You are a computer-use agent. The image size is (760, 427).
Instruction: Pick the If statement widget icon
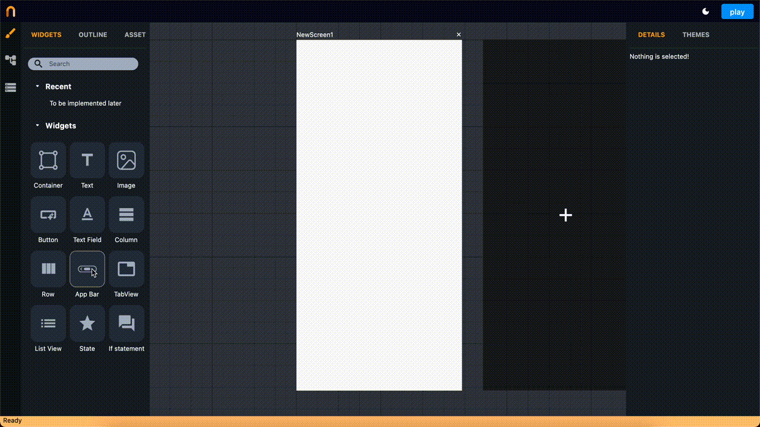pyautogui.click(x=126, y=323)
